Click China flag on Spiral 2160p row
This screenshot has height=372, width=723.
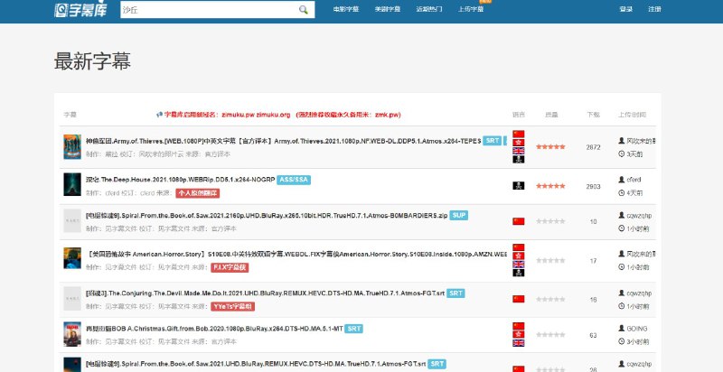(518, 221)
